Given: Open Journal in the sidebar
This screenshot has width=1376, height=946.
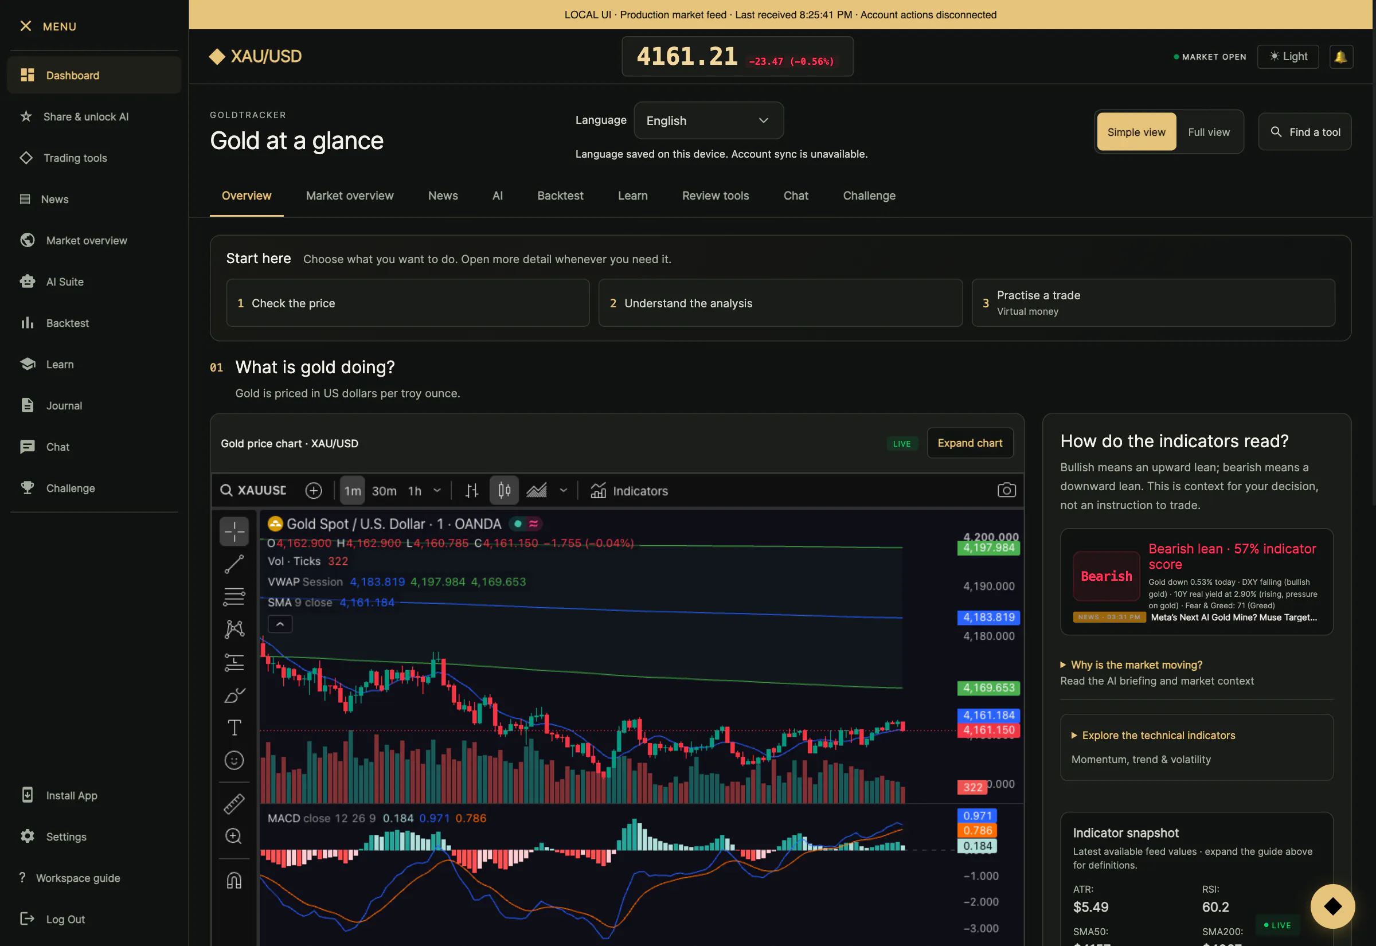Looking at the screenshot, I should tap(93, 405).
